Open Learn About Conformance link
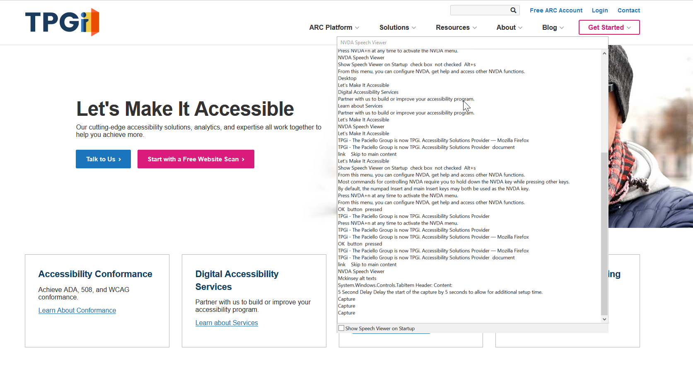Image resolution: width=693 pixels, height=371 pixels. pos(77,310)
